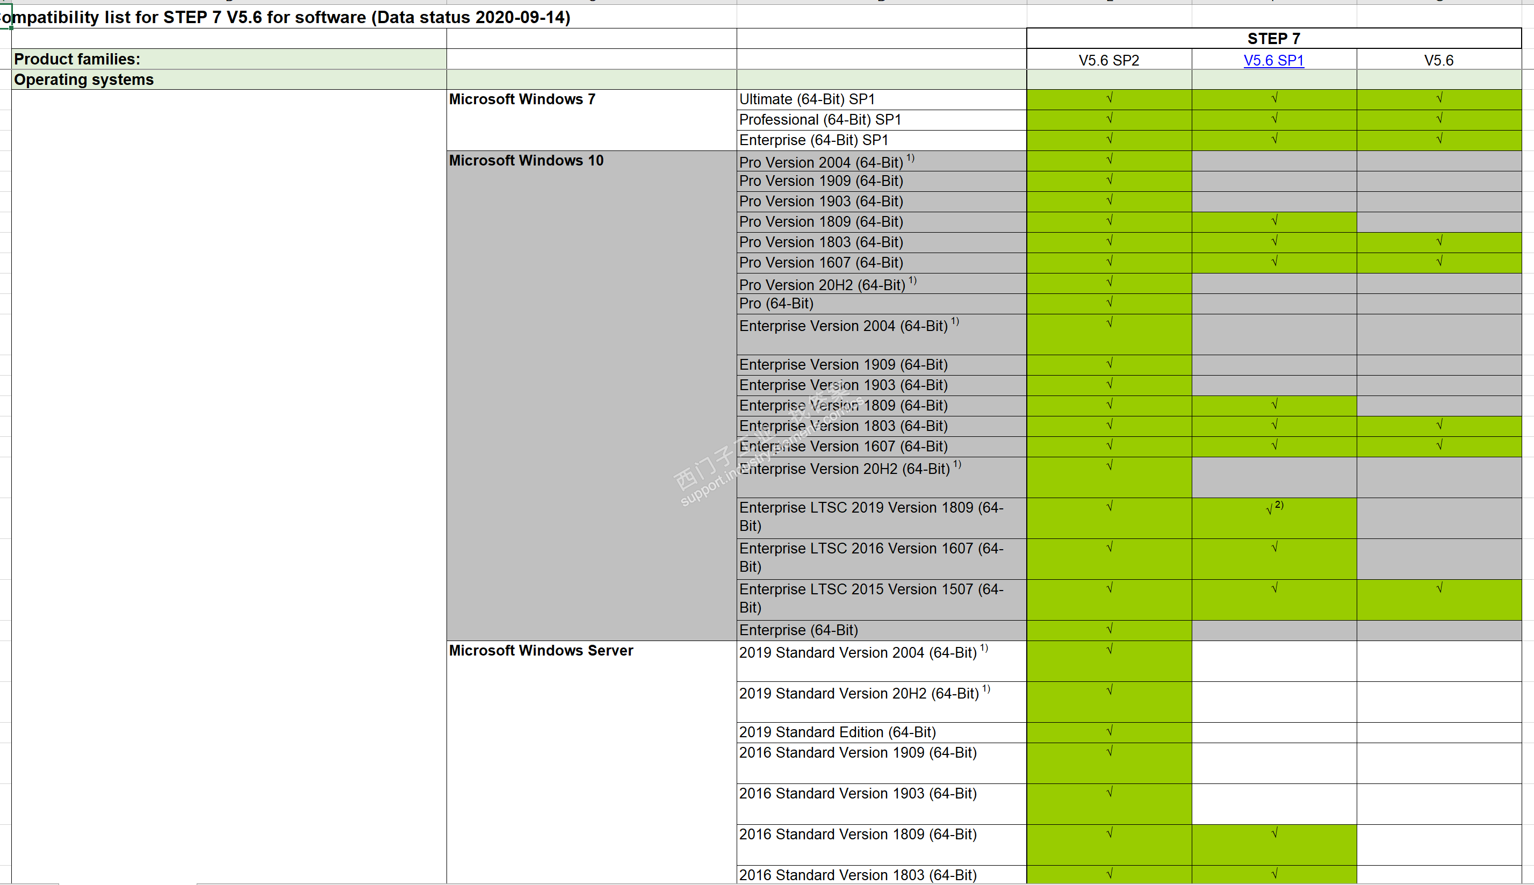Select the STEP 7 header cell
This screenshot has width=1534, height=885.
[1273, 38]
